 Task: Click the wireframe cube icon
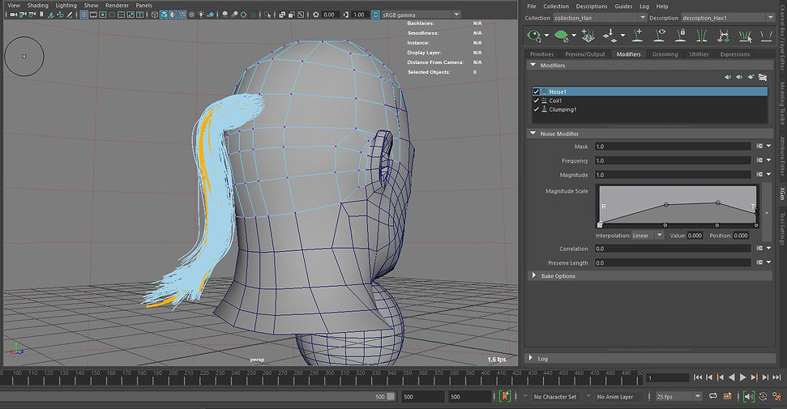[x=155, y=15]
